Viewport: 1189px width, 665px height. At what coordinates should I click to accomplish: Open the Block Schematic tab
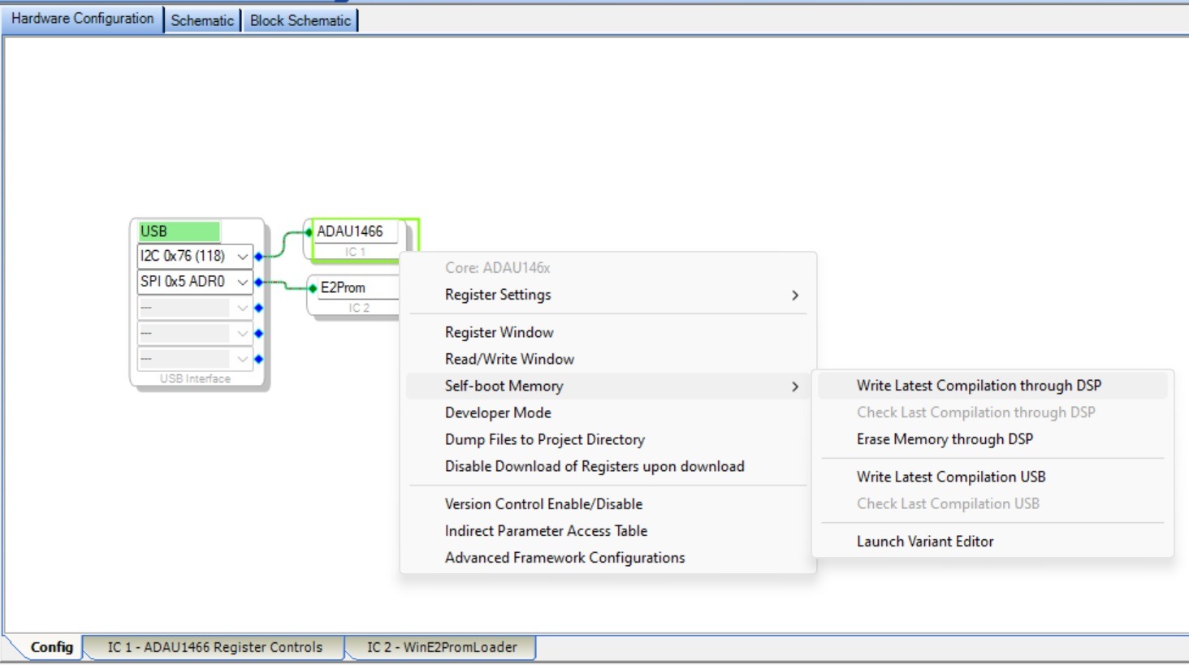300,20
